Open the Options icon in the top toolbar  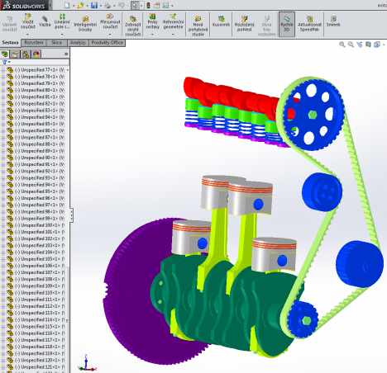(165, 5)
